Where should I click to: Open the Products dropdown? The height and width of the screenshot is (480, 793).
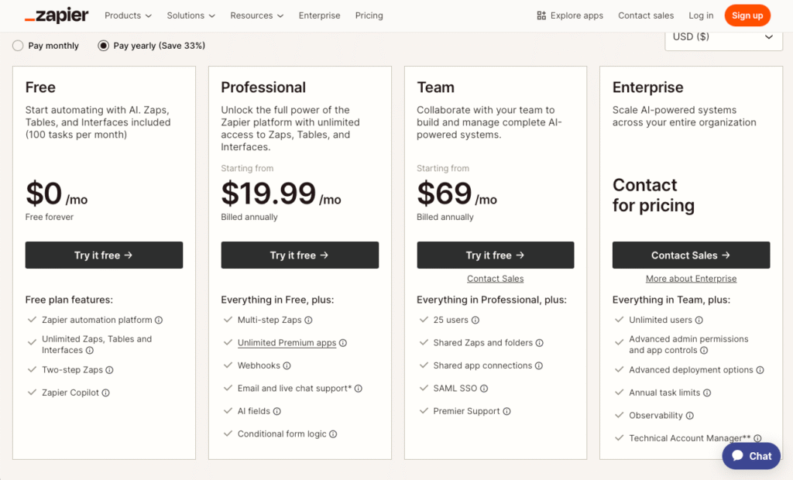(127, 15)
